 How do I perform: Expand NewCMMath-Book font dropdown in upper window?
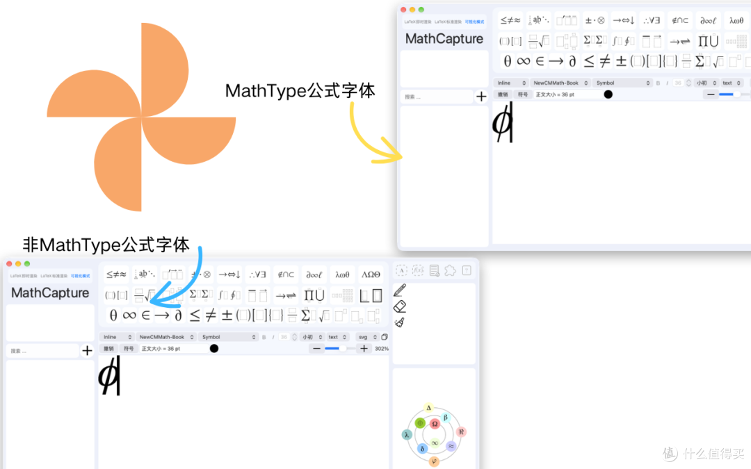click(560, 83)
